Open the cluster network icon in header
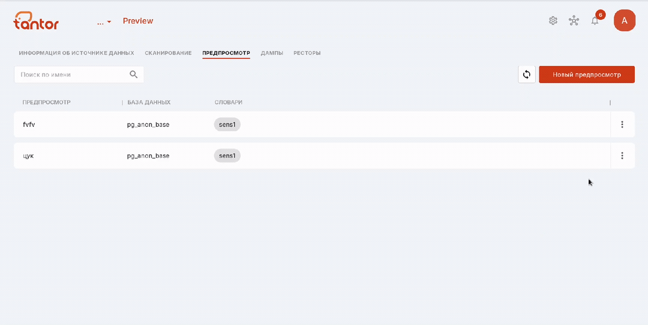Screen dimensions: 648x325 click(x=574, y=20)
